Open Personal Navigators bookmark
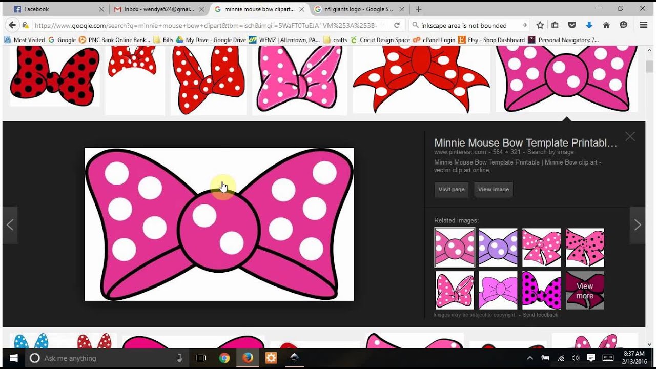Viewport: 656px width, 369px height. (x=563, y=40)
